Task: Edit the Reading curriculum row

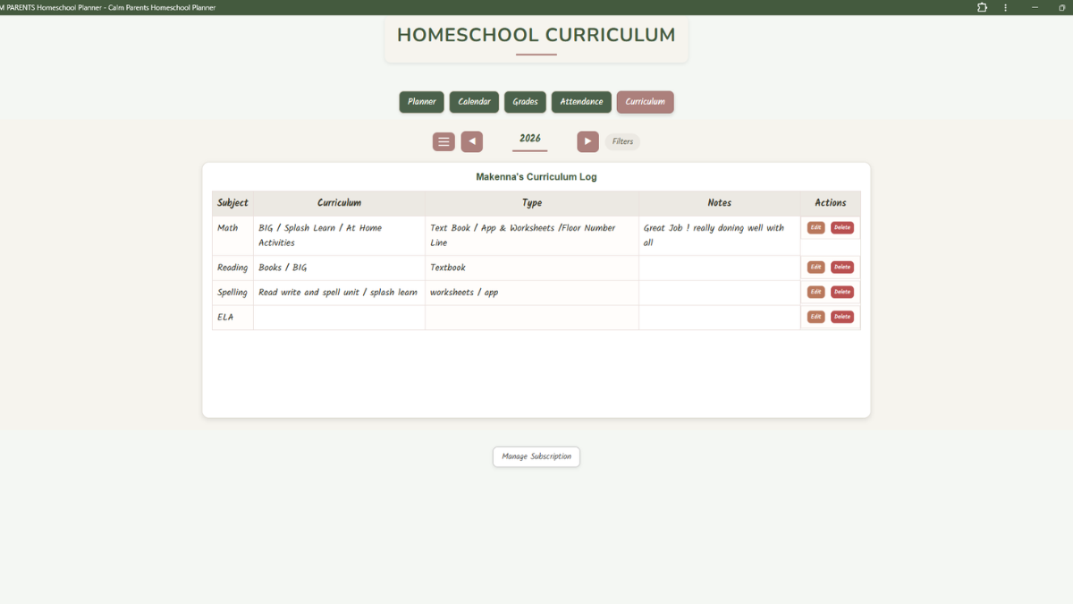Action: point(815,267)
